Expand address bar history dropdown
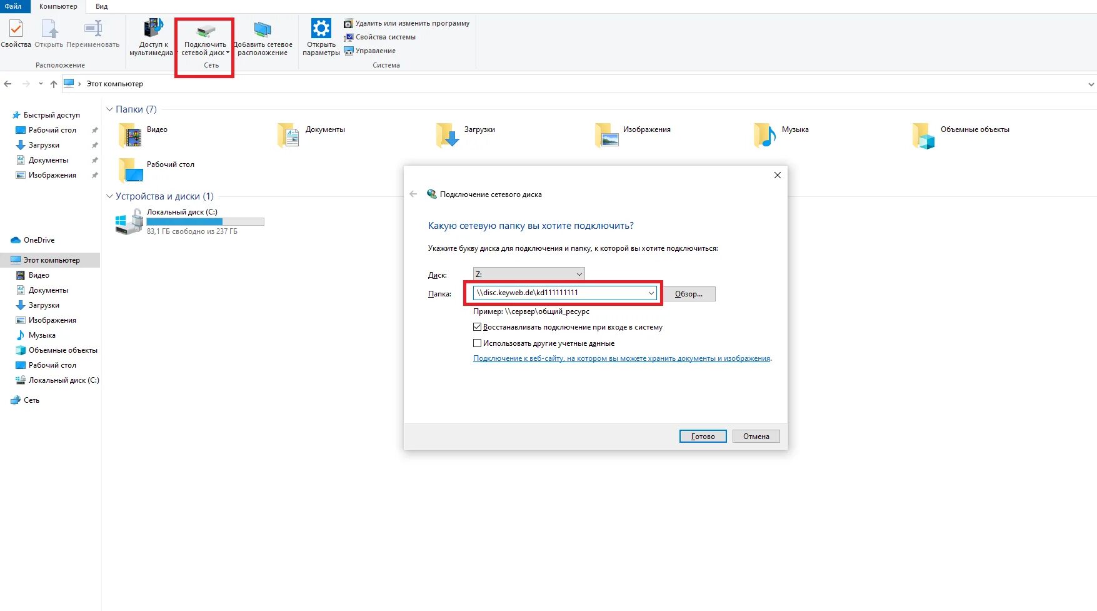Viewport: 1097px width, 611px height. (1091, 84)
